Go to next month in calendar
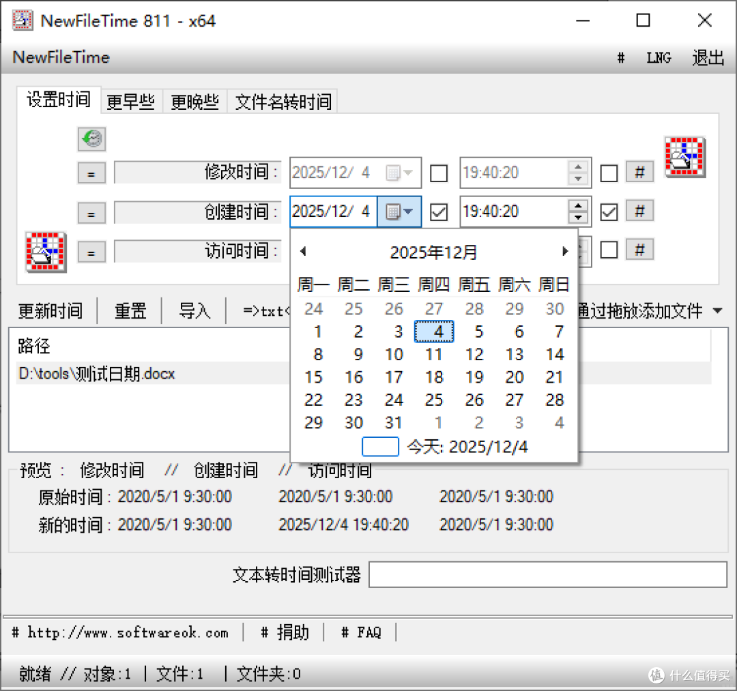 [x=564, y=251]
